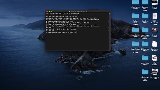The image size is (160, 90).
Task: Click the 'Use exit() or Ctrl-D' line
Action: [x=61, y=29]
